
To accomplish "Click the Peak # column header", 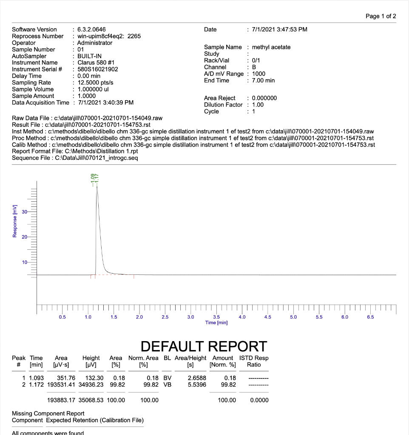I will pyautogui.click(x=19, y=362).
